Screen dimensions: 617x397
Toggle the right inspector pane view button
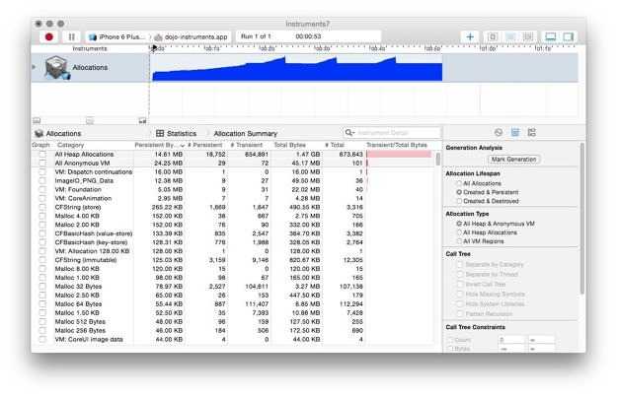pyautogui.click(x=568, y=35)
